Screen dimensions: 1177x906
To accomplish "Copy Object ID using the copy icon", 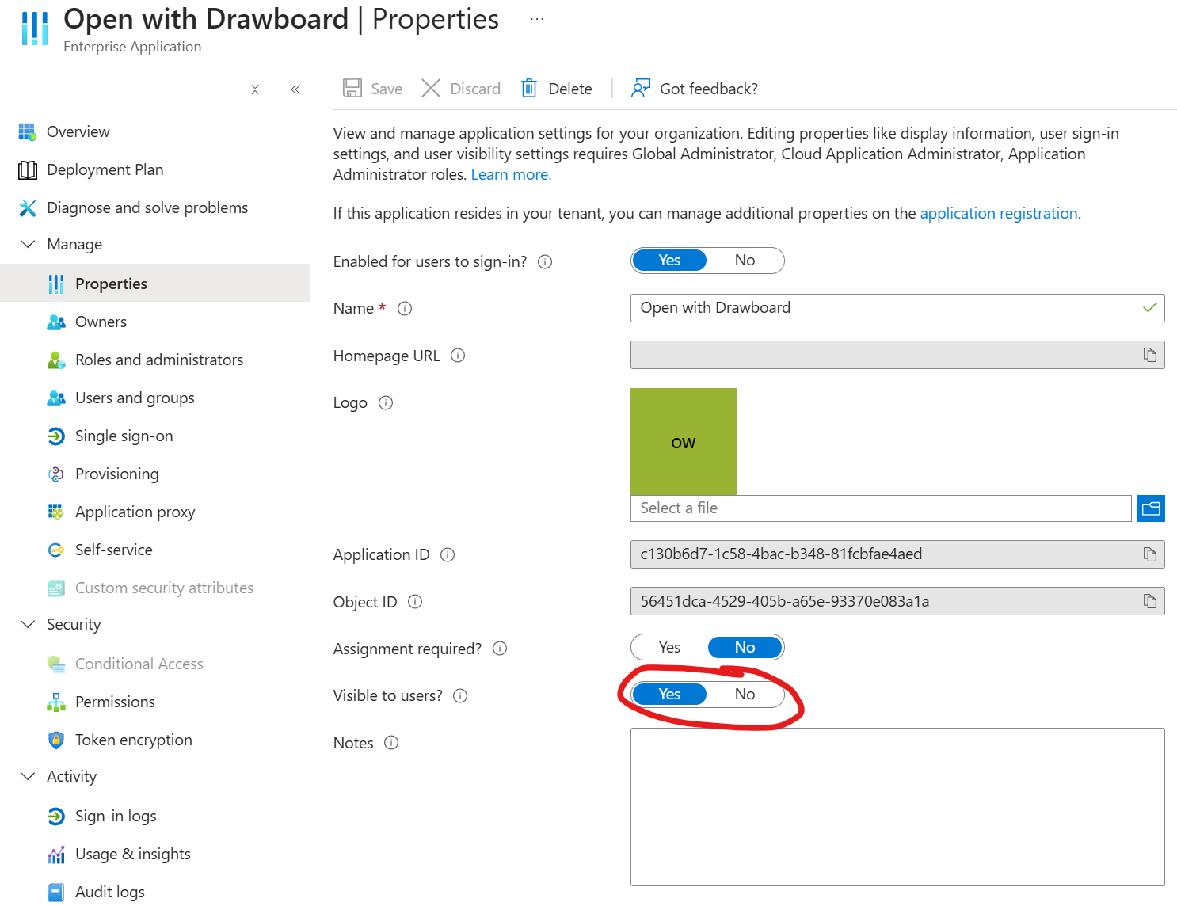I will pos(1150,601).
